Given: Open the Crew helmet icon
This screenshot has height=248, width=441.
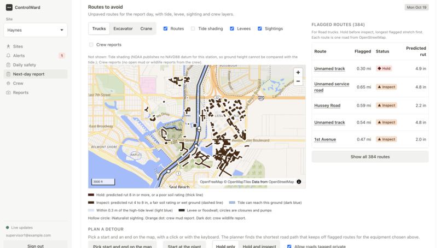Looking at the screenshot, I should point(8,84).
